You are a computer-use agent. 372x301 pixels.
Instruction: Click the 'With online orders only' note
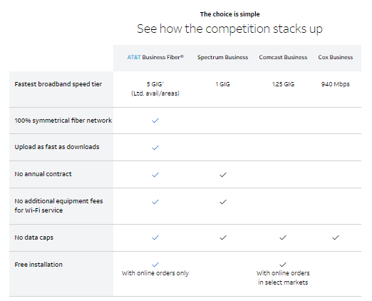pos(155,273)
